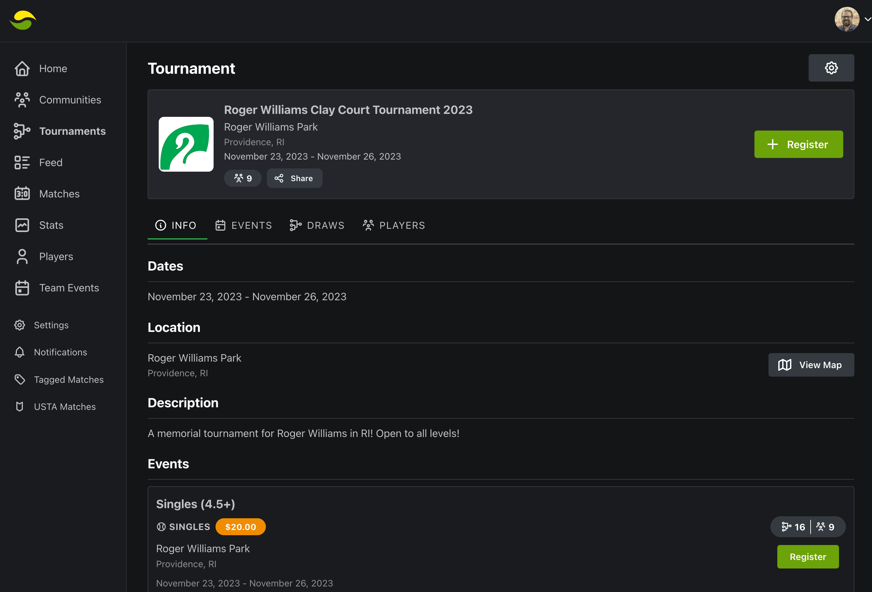Click Notifications bell icon
This screenshot has height=592, width=872.
[x=20, y=352]
